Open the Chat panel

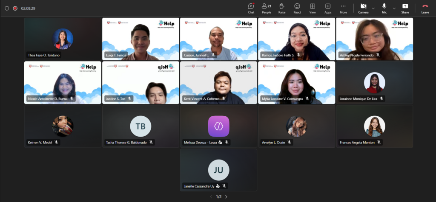pyautogui.click(x=251, y=8)
